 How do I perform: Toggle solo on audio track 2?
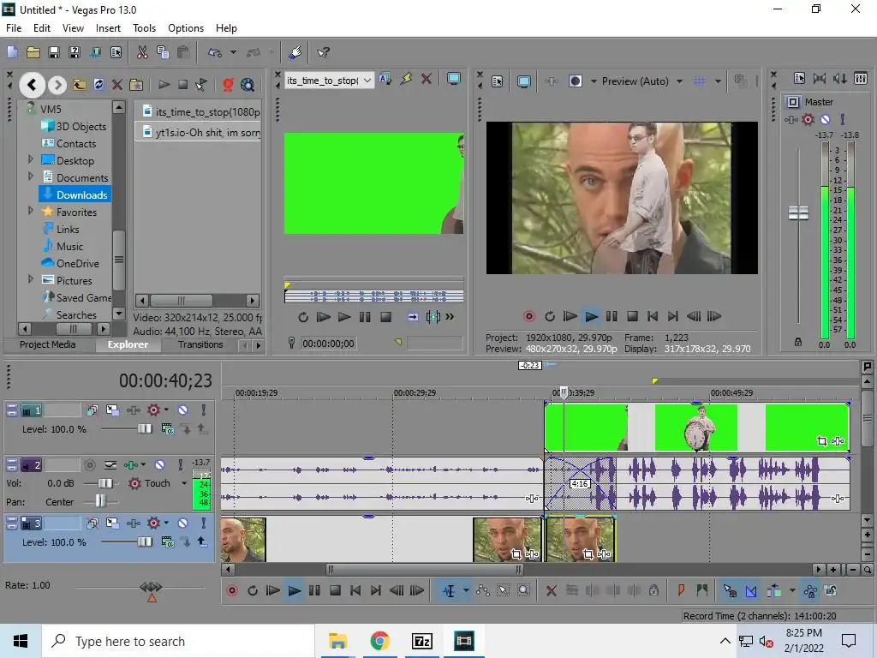click(180, 465)
